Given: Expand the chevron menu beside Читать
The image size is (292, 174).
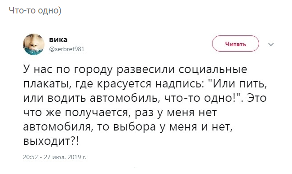Looking at the screenshot, I should click(x=271, y=44).
